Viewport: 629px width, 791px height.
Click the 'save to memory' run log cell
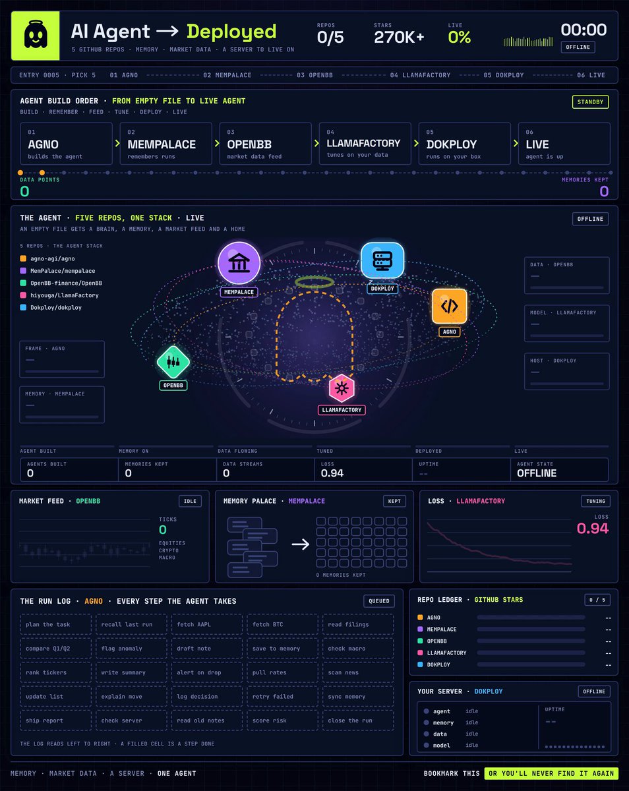click(282, 649)
